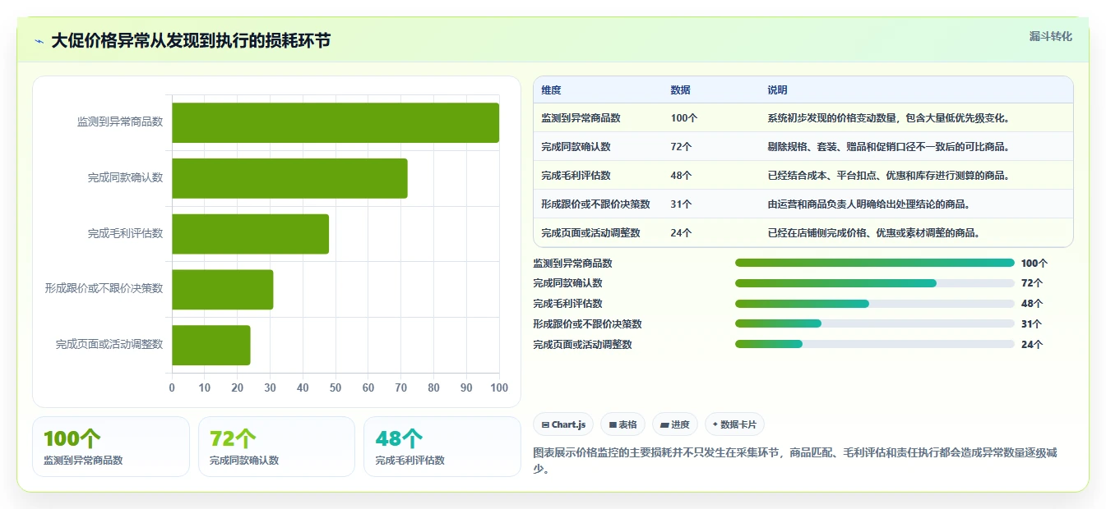Click the description starting 已经结合成本、平台扣点

(x=888, y=176)
